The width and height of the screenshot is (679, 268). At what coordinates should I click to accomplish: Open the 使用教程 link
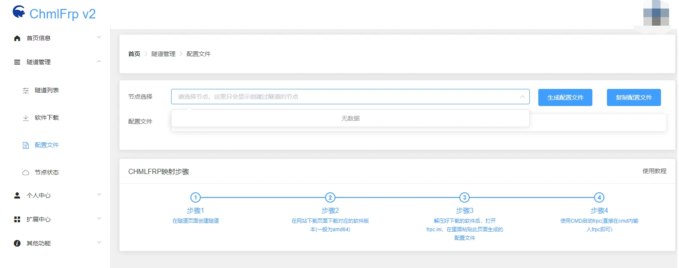655,171
